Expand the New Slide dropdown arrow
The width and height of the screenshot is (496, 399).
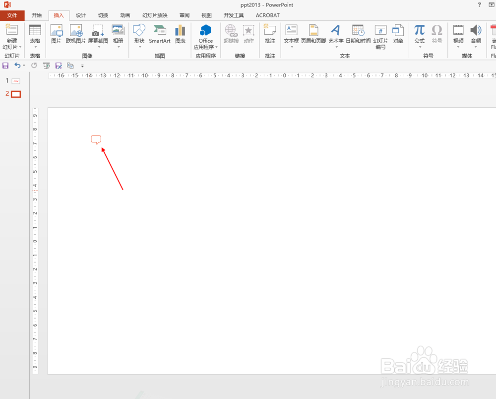pos(20,47)
